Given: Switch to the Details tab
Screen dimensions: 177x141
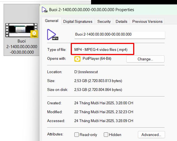Looking at the screenshot, I should coord(121,21).
